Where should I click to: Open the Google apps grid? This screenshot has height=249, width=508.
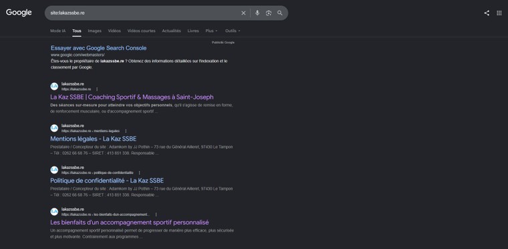(499, 13)
